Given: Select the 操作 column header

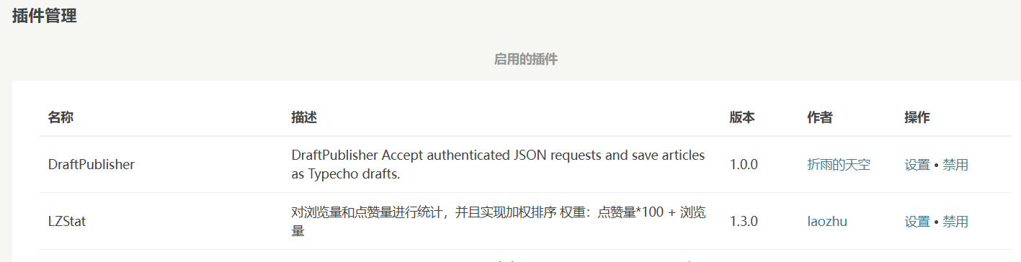Looking at the screenshot, I should 917,117.
